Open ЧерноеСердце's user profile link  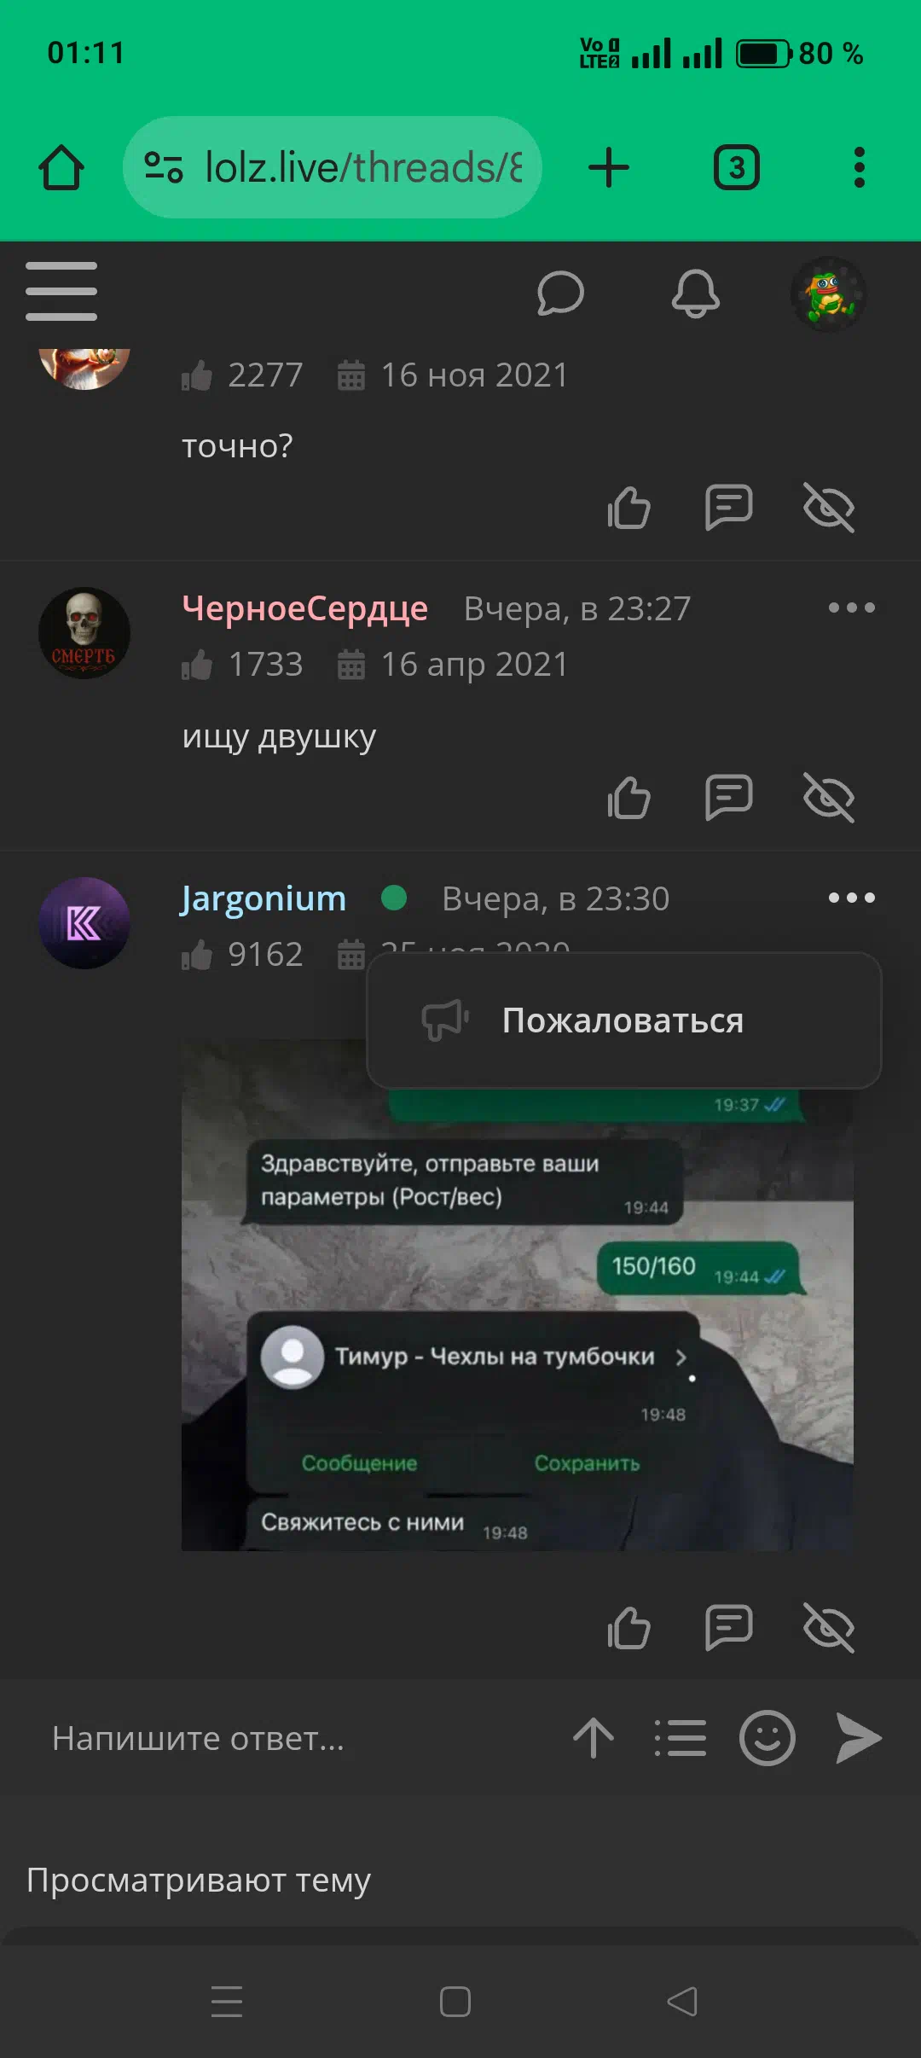click(x=305, y=608)
